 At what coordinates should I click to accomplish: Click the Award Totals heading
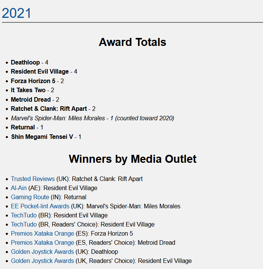pyautogui.click(x=132, y=42)
